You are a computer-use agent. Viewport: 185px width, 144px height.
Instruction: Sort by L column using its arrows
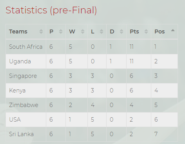pyautogui.click(x=102, y=31)
